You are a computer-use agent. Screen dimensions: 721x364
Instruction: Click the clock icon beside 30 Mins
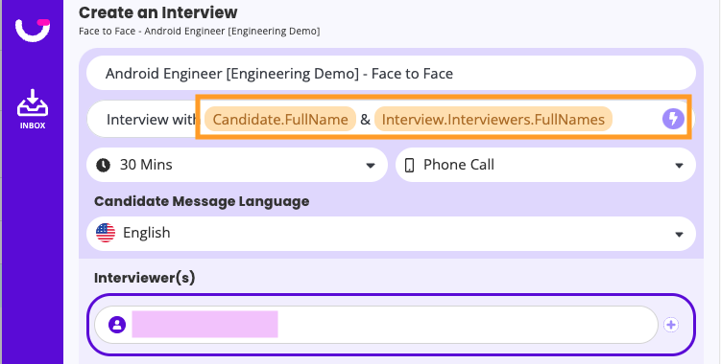(x=103, y=165)
